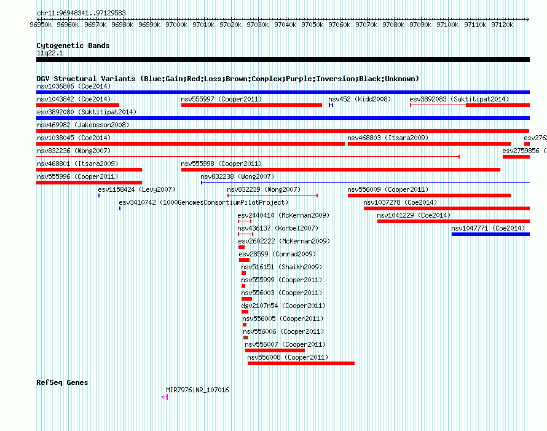Select the nsv436137 (Korbel2007) bracket glyph
The width and height of the screenshot is (547, 431).
click(x=245, y=234)
